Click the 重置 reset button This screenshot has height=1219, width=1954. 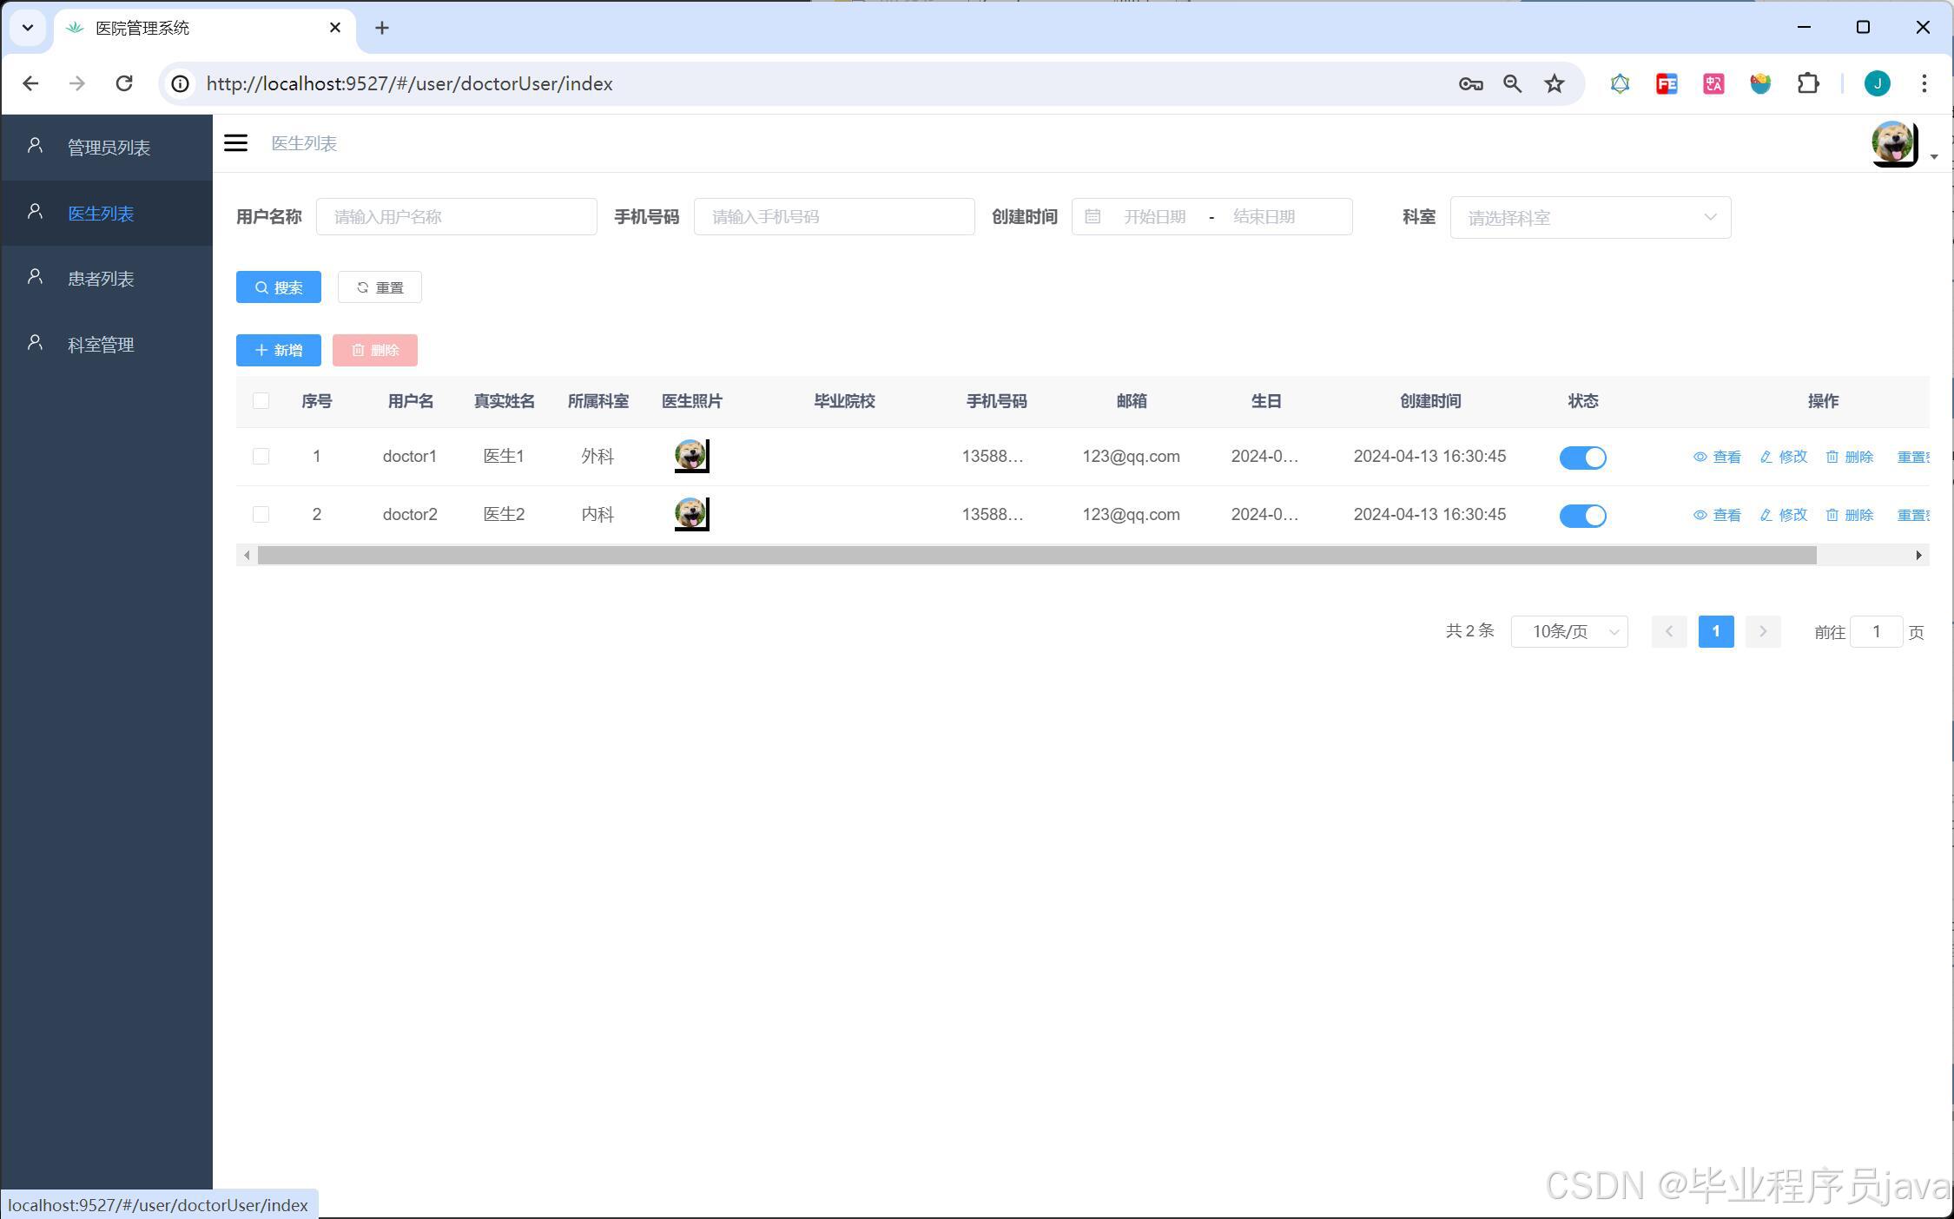point(380,287)
